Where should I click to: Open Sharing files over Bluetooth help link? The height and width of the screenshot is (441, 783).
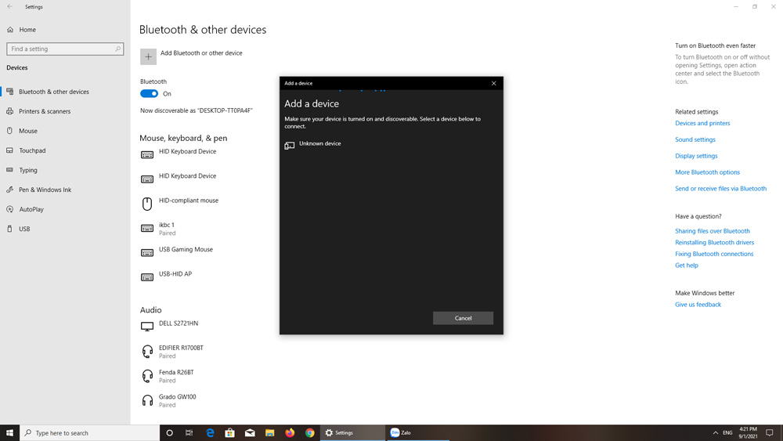tap(712, 231)
